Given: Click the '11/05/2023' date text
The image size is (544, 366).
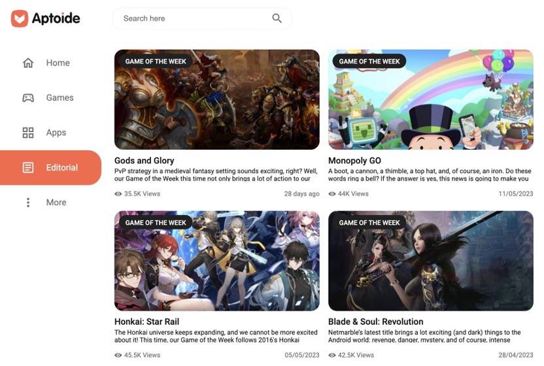Looking at the screenshot, I should point(516,194).
